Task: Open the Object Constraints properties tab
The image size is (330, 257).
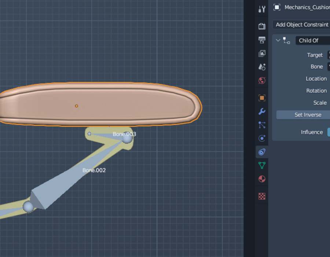Action: tap(262, 152)
